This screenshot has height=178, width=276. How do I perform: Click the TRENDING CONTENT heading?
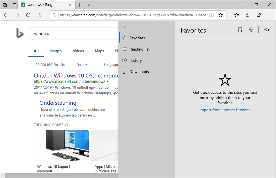click(x=51, y=125)
